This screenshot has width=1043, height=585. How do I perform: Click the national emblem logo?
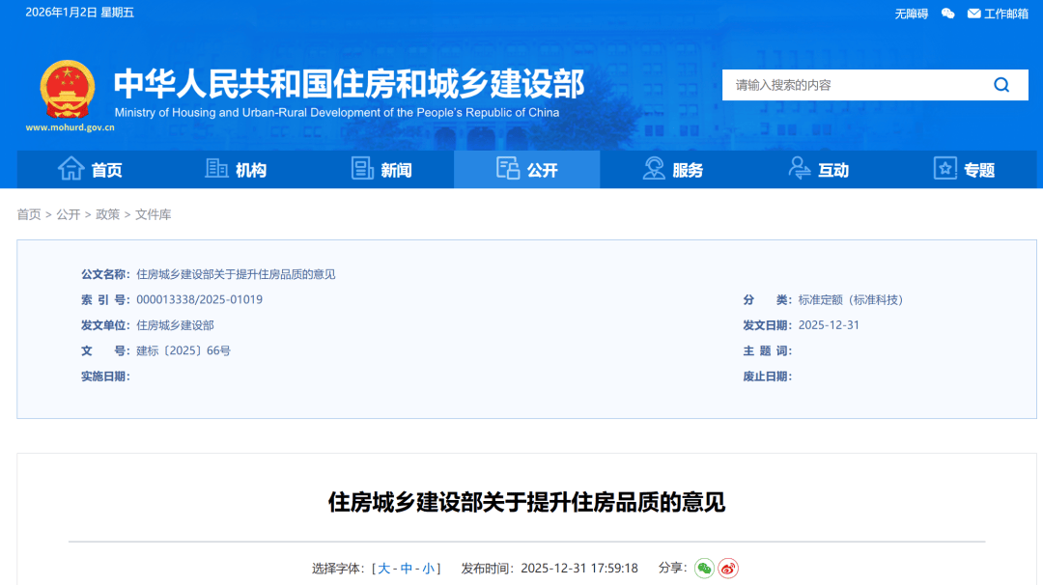67,90
